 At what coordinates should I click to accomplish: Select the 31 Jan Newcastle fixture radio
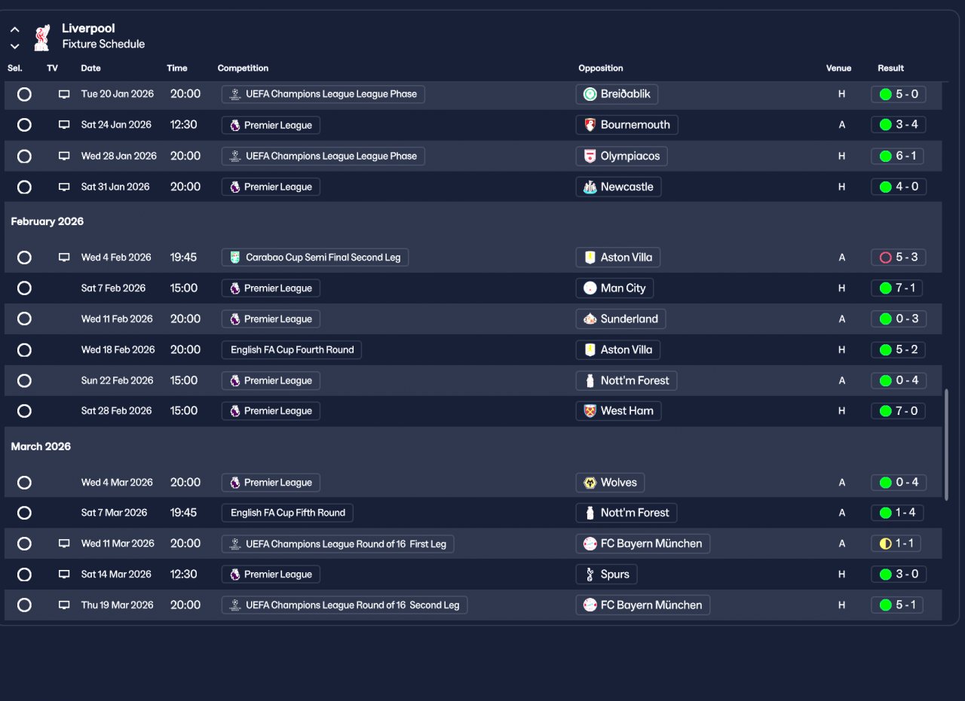24,187
